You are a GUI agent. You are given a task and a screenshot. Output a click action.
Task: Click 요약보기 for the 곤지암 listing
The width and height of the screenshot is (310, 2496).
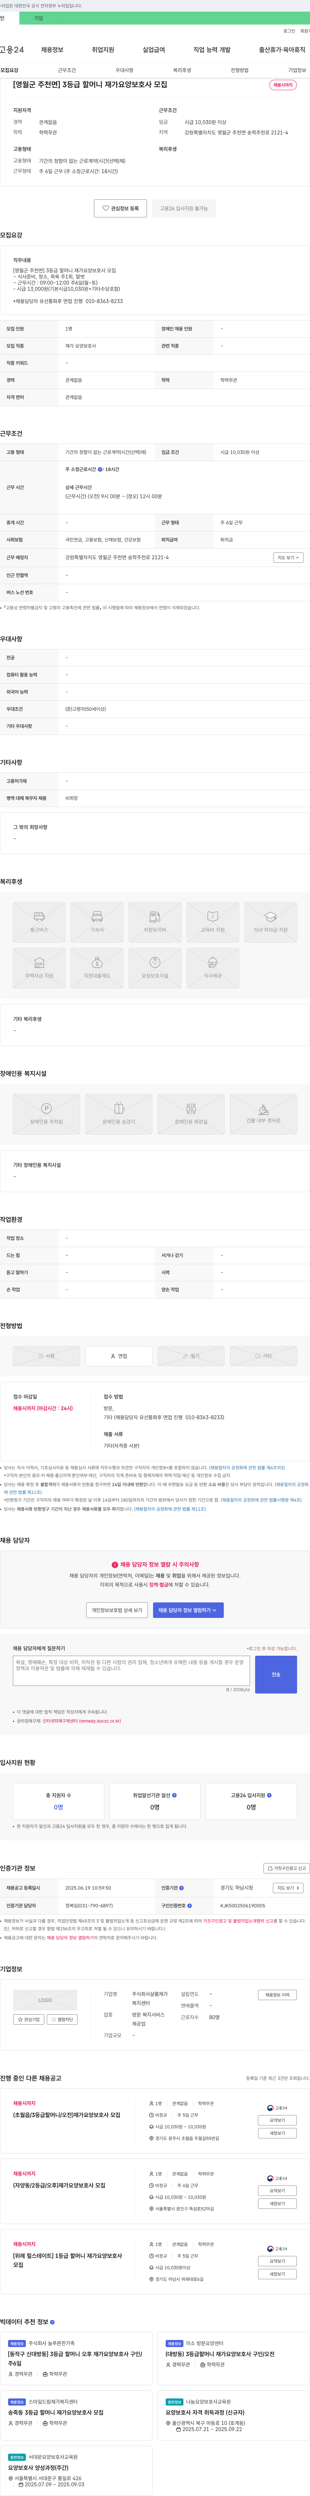pos(277,2191)
